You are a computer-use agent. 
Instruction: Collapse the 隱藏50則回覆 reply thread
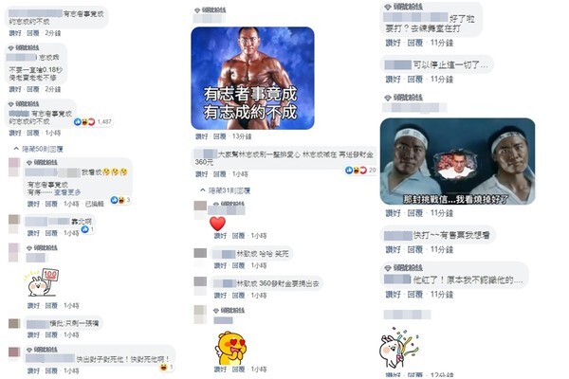pos(39,149)
